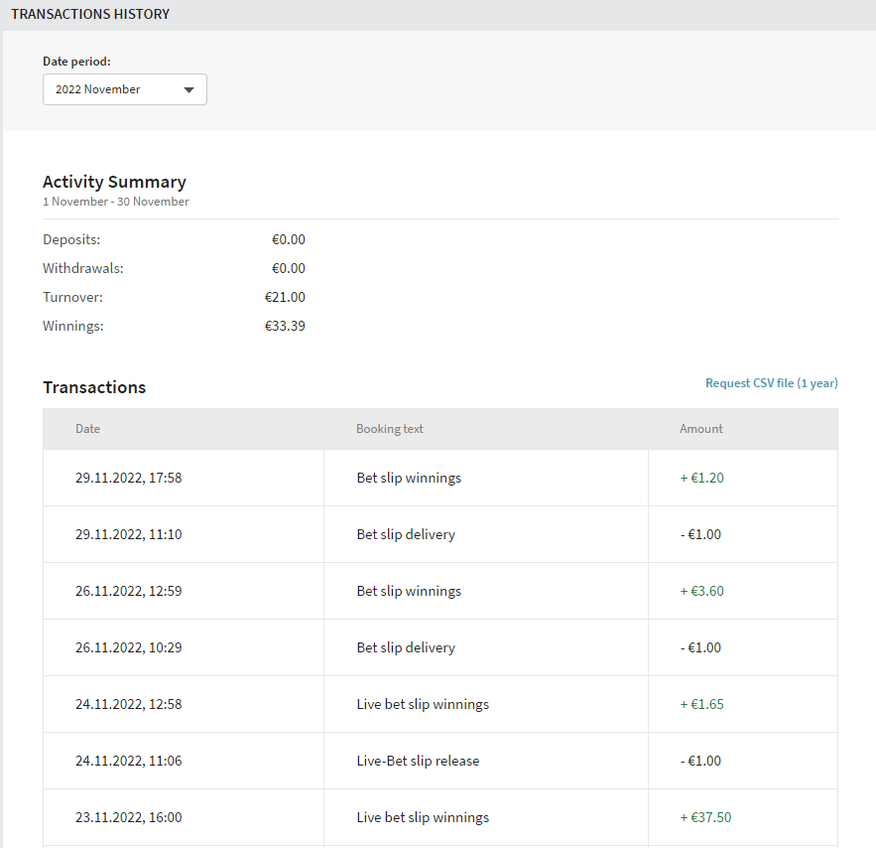Click the Date period: label
The height and width of the screenshot is (848, 876).
(x=76, y=62)
